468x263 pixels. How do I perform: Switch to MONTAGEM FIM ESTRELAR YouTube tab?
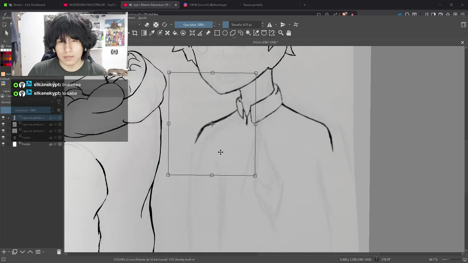90,5
